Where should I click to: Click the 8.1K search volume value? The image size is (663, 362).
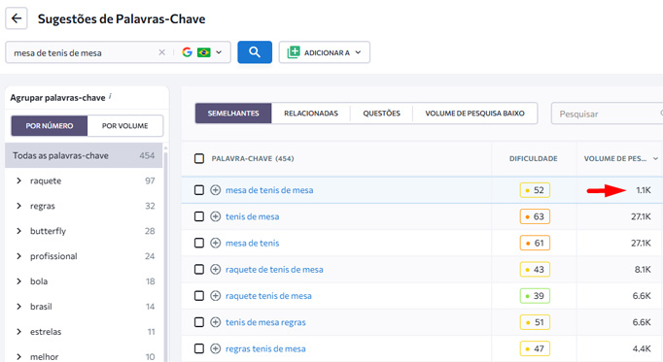pyautogui.click(x=643, y=269)
